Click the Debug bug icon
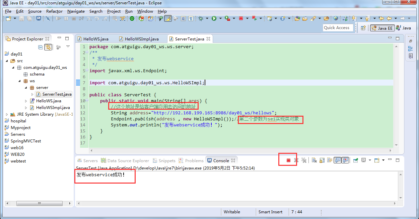Screen dimensions: 419x219 point(201,18)
